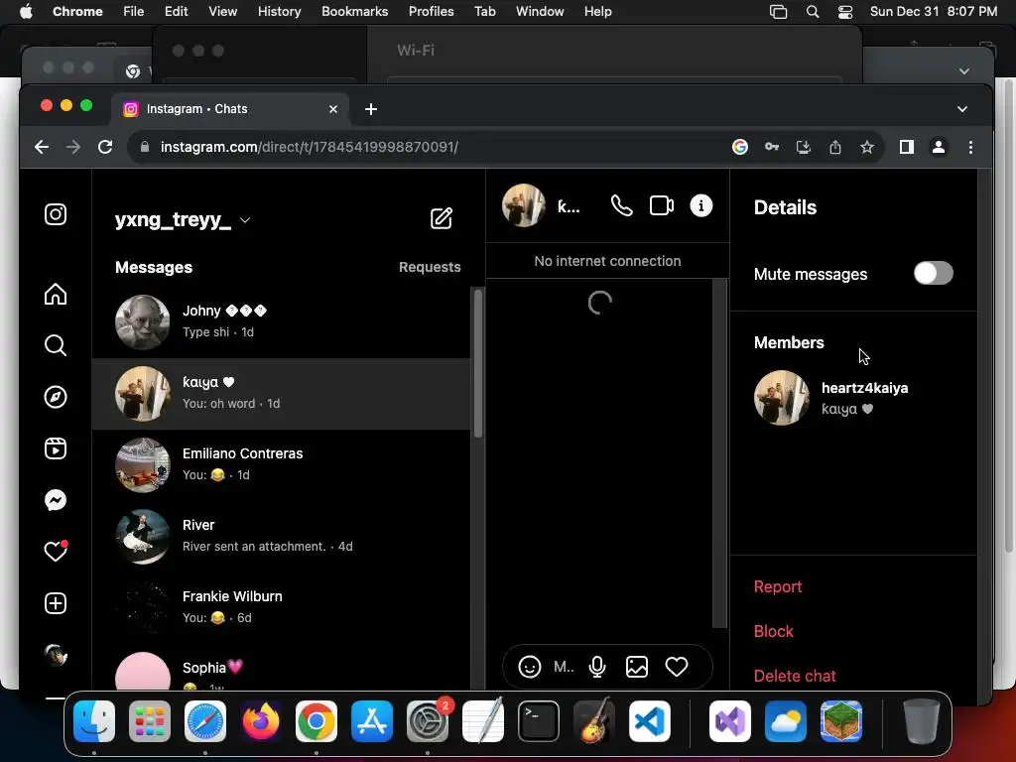Select the kaiya conversation row
The height and width of the screenshot is (762, 1016).
(282, 393)
